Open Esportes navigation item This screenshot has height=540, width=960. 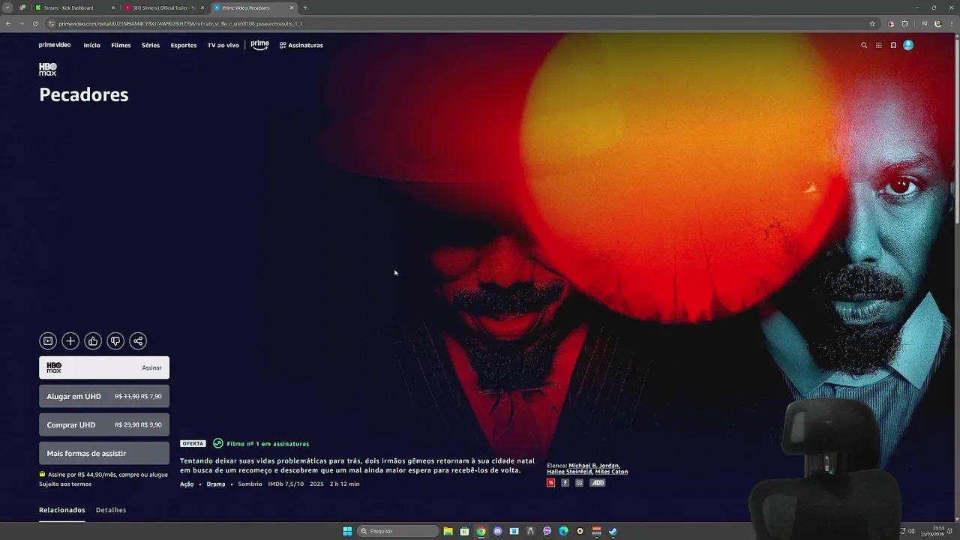pos(184,45)
